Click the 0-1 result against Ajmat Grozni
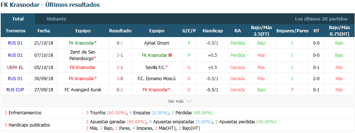Image resolution: width=355 pixels, height=133 pixels. coord(120,43)
